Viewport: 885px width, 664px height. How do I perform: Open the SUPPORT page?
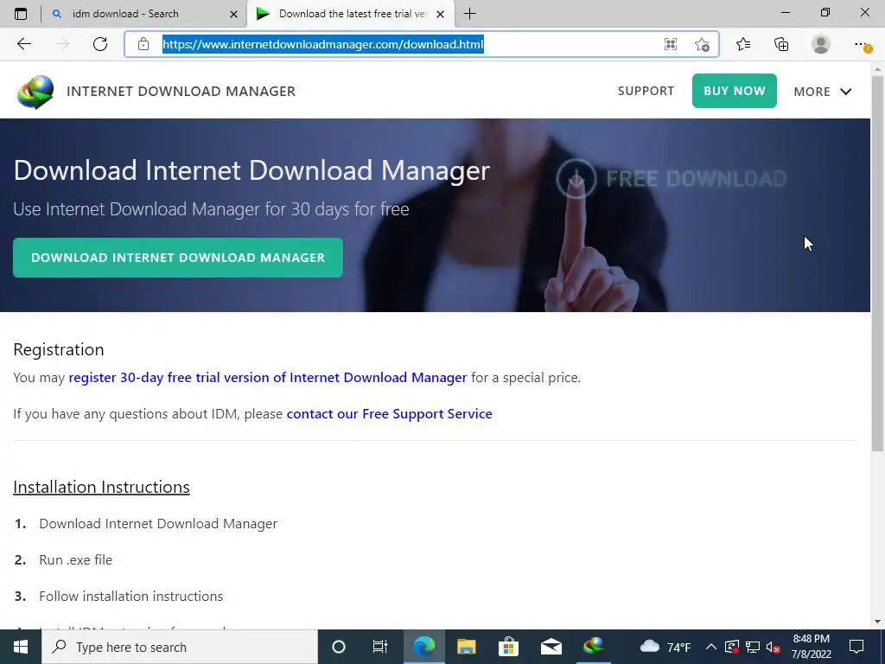pos(646,91)
